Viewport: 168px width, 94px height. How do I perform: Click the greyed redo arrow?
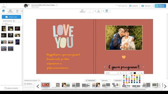tap(90, 11)
